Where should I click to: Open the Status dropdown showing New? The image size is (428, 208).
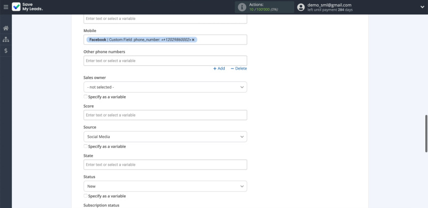tap(165, 186)
